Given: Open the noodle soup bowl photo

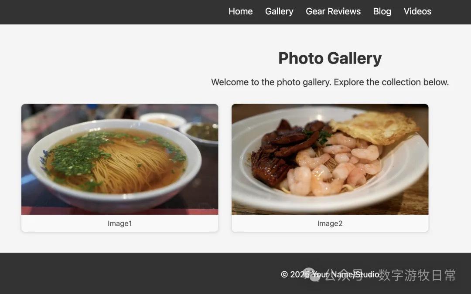Looking at the screenshot, I should 120,159.
